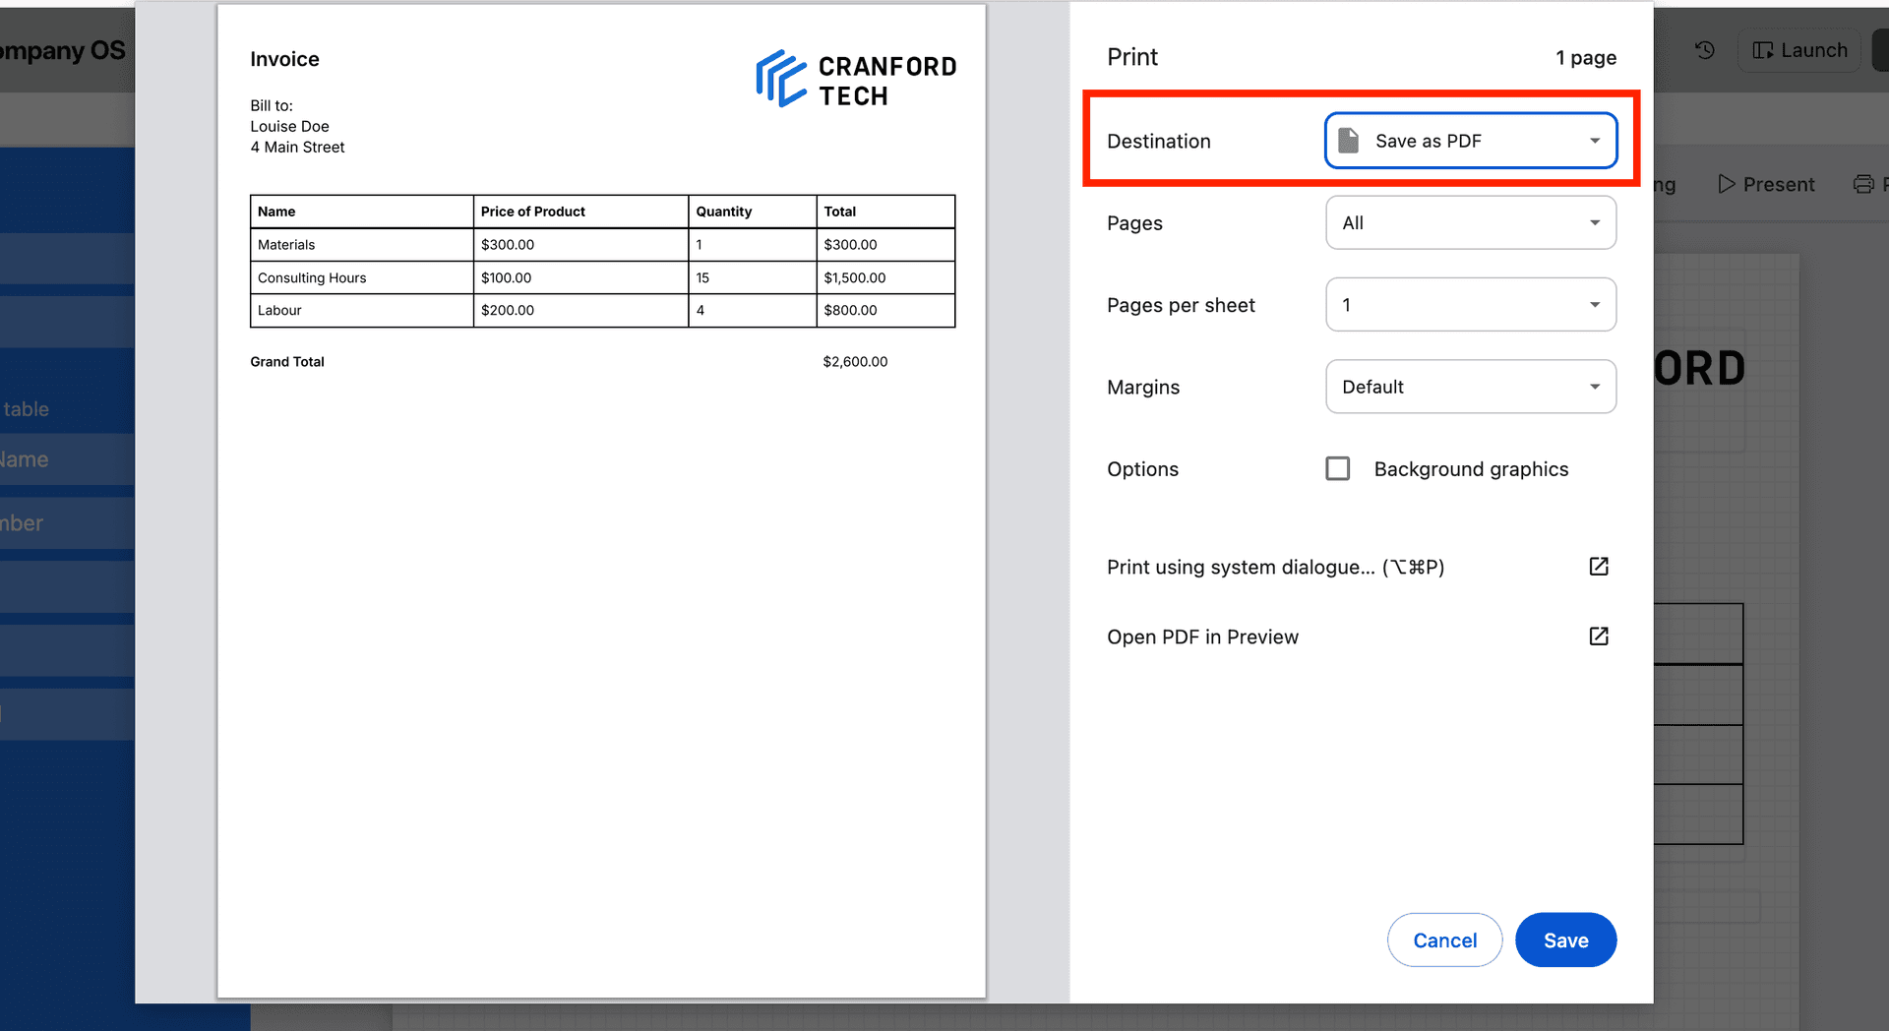Click the Launch button

click(x=1799, y=49)
